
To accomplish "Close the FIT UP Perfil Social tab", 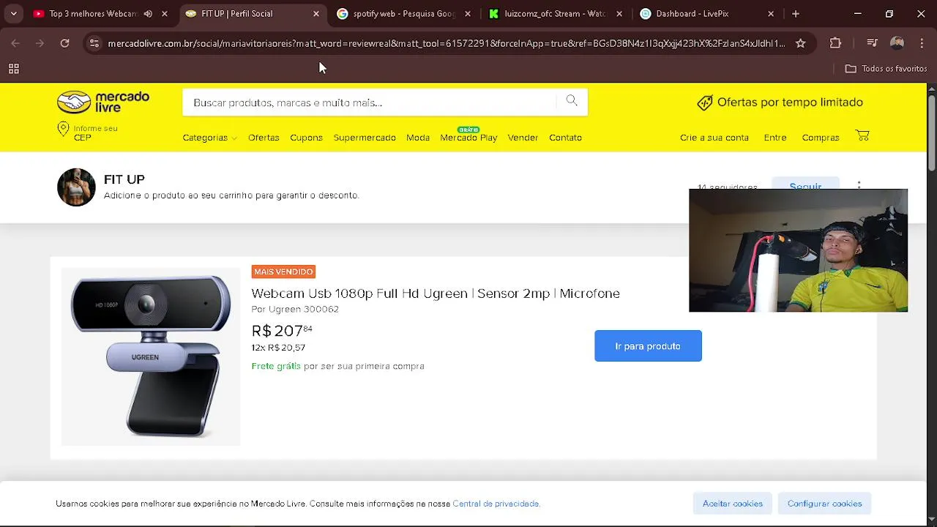I will click(x=316, y=13).
